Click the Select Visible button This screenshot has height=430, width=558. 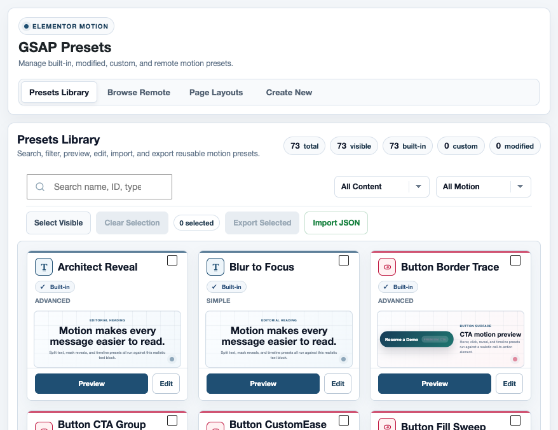[58, 223]
